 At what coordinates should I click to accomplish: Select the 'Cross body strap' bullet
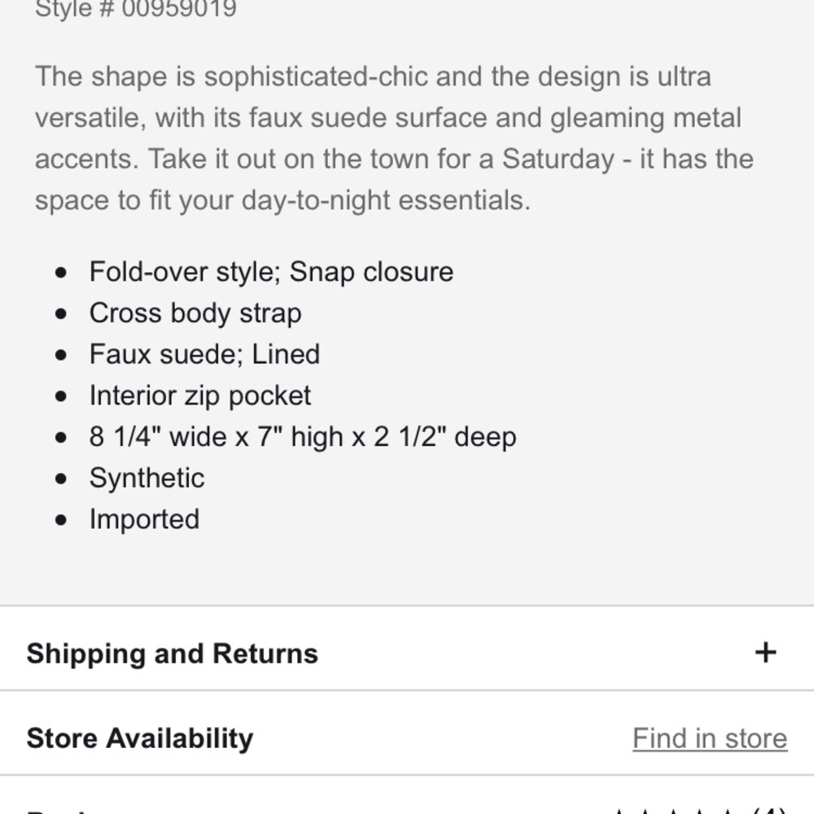pos(195,313)
